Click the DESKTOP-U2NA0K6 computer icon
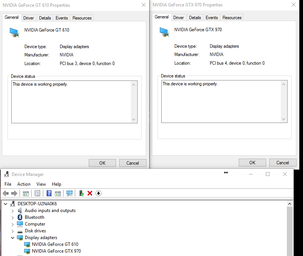Screen dimensions: 303x256 tap(13, 204)
